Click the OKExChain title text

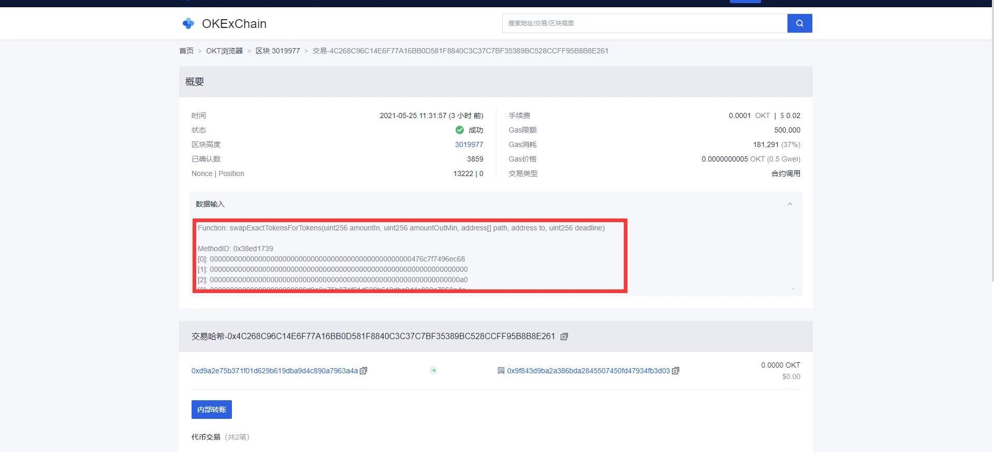pos(234,24)
